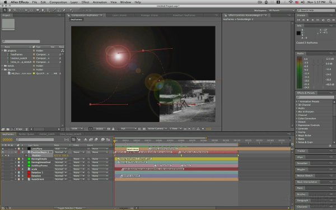Enable motion blur switch in timeline

pos(96,139)
